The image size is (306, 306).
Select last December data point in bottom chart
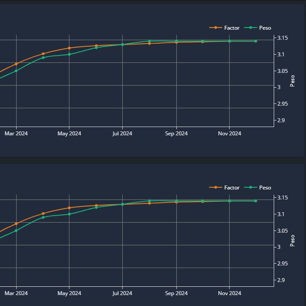[x=256, y=201]
